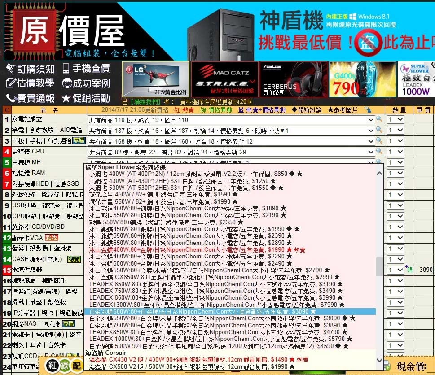
Task: Open quantity dropdown for 燒錄器 CD/DVD/BD row
Action: point(395,227)
